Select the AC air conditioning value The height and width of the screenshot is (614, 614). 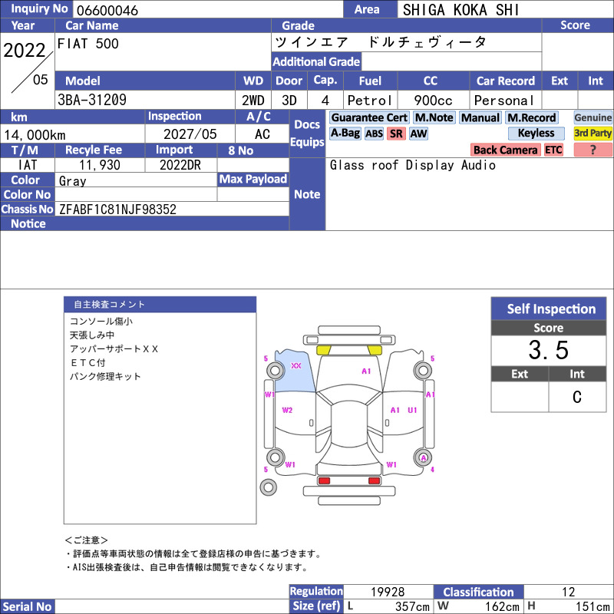[x=262, y=134]
